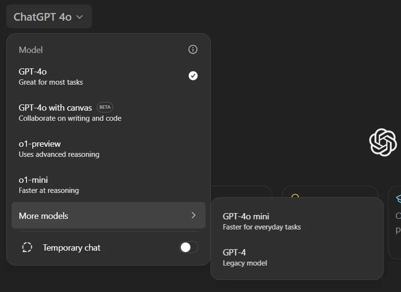
Task: Choose GPT-4o with canvas
Action: point(108,113)
